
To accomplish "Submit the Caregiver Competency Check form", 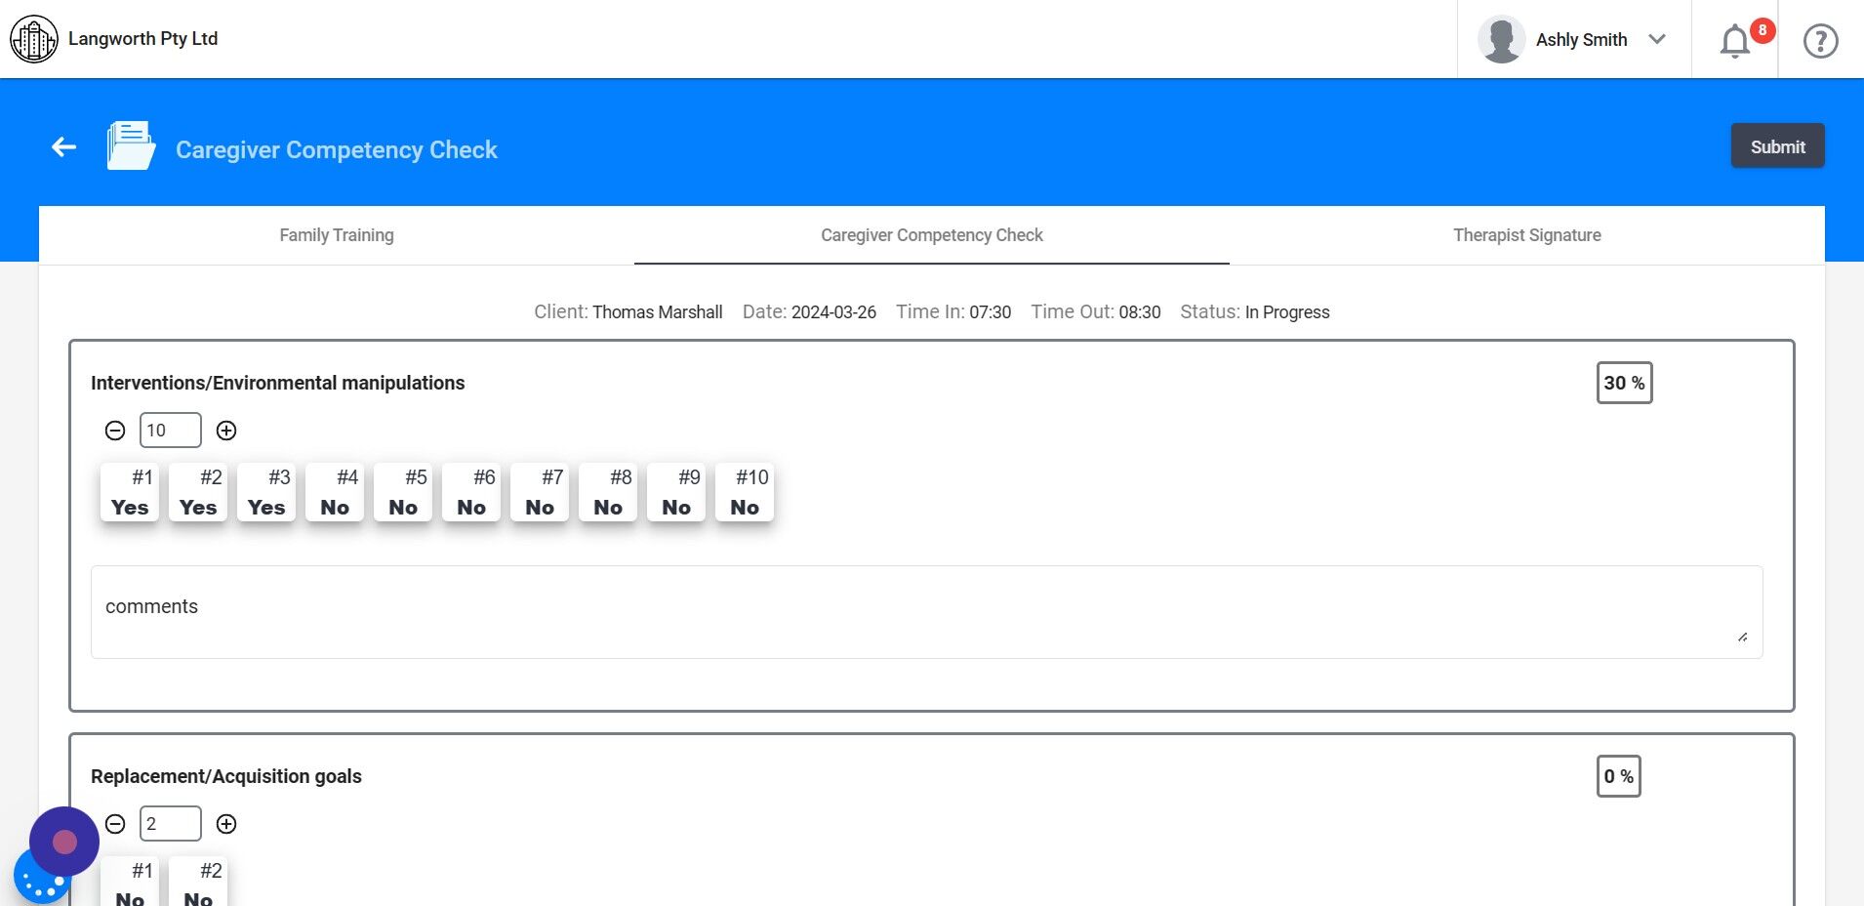I will 1776,145.
